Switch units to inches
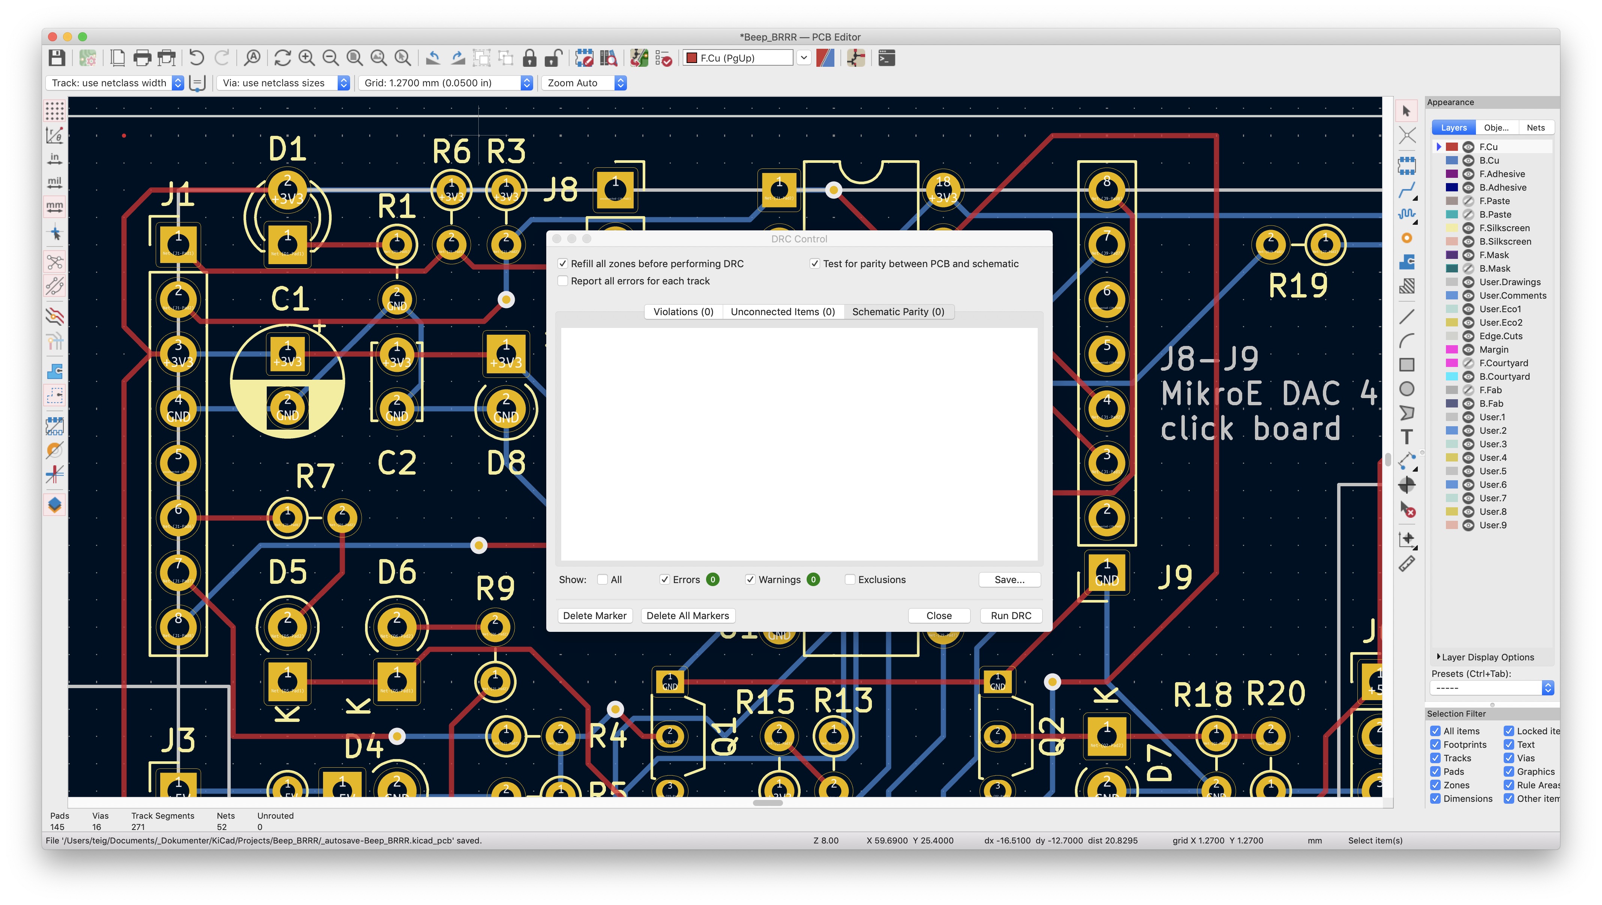The height and width of the screenshot is (905, 1602). pos(55,159)
